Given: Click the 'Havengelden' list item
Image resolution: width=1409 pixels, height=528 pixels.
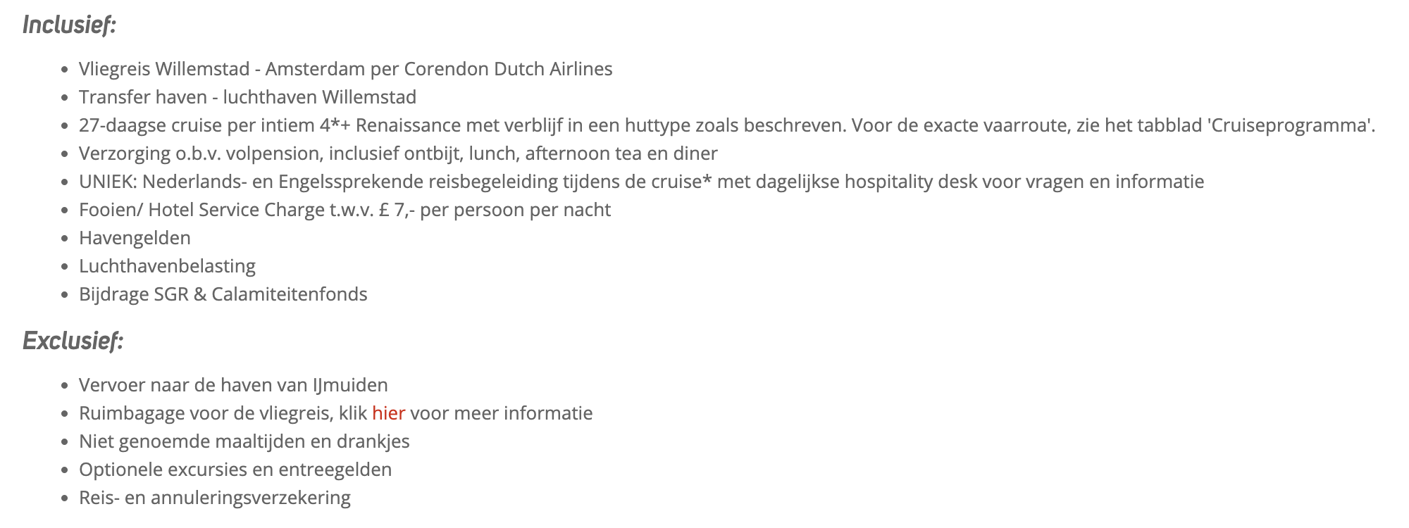Looking at the screenshot, I should [x=135, y=238].
